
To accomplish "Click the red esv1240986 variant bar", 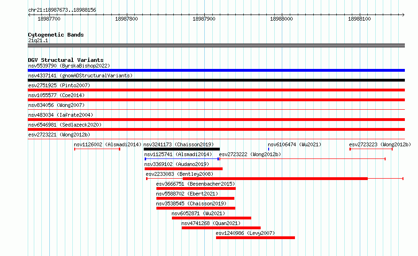I will 255,238.
